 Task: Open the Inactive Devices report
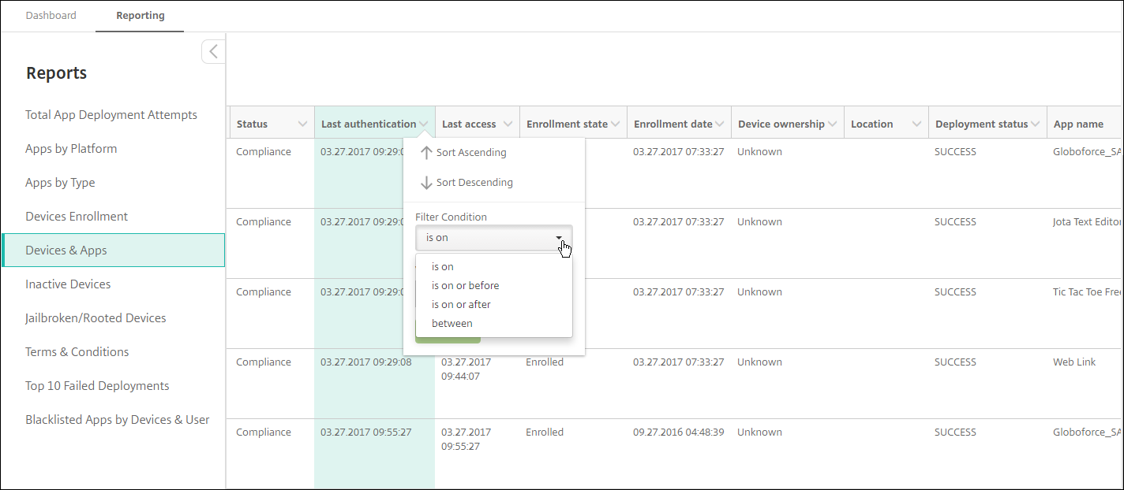coord(68,284)
